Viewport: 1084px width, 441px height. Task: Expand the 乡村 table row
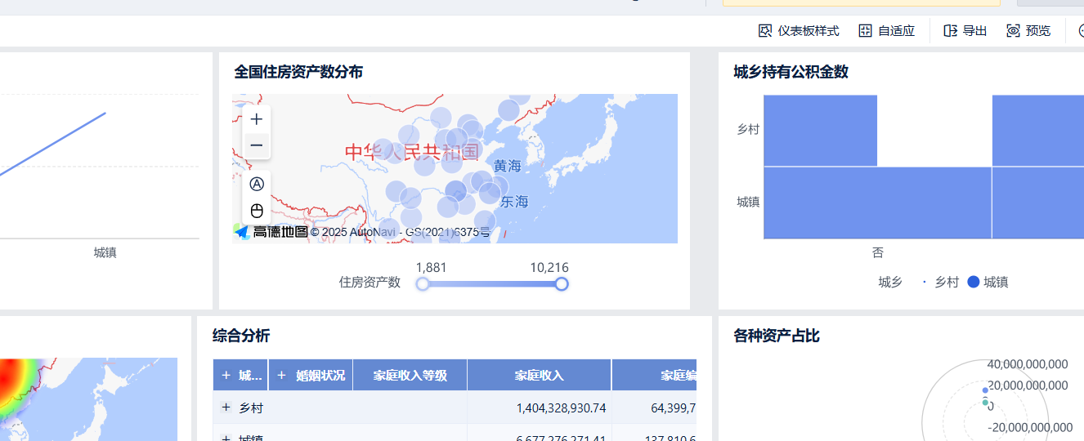(x=226, y=407)
